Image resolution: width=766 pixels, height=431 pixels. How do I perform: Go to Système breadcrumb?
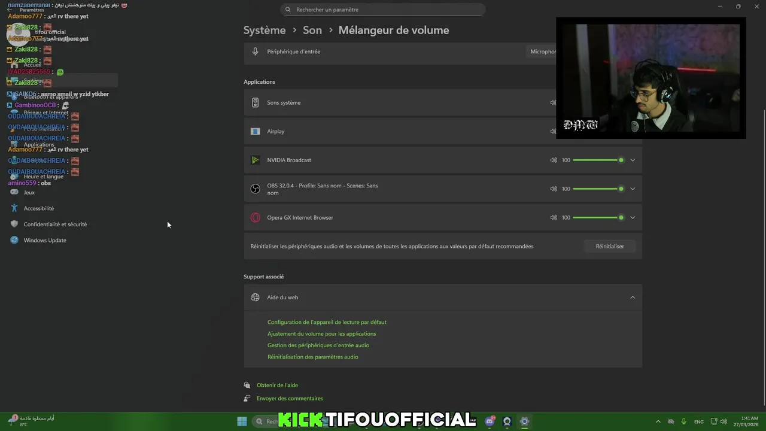click(265, 30)
